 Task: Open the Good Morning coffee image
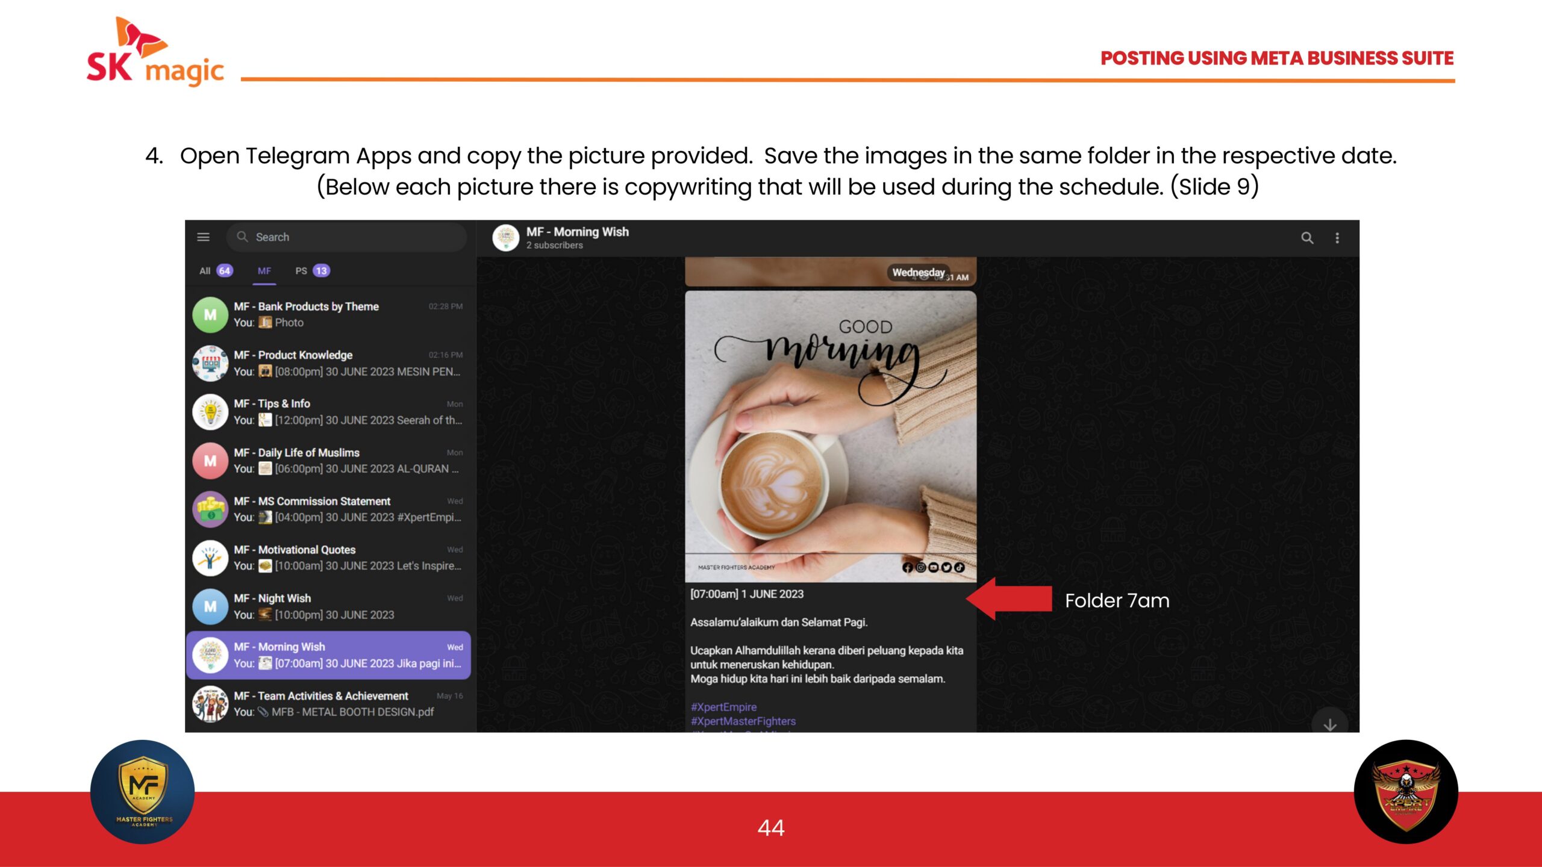point(830,436)
